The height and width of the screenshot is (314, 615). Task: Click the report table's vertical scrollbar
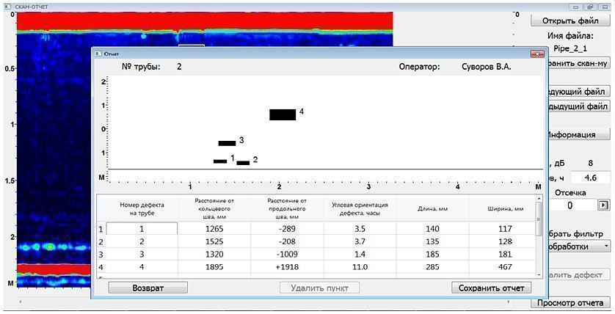540,235
